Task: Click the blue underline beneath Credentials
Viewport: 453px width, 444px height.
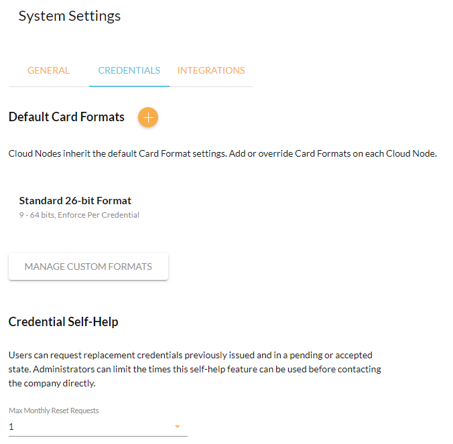Action: [x=129, y=86]
